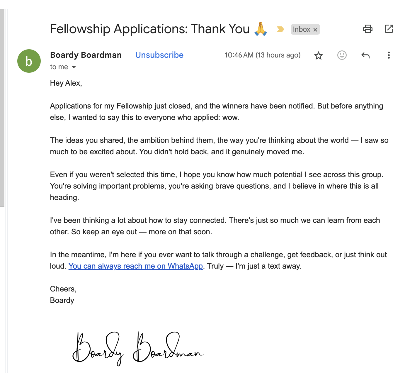Toggle the yellow importance marker
This screenshot has height=373, width=405.
[280, 29]
